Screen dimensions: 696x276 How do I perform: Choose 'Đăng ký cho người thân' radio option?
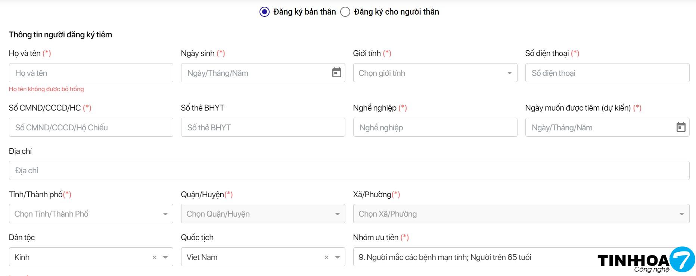pyautogui.click(x=345, y=12)
